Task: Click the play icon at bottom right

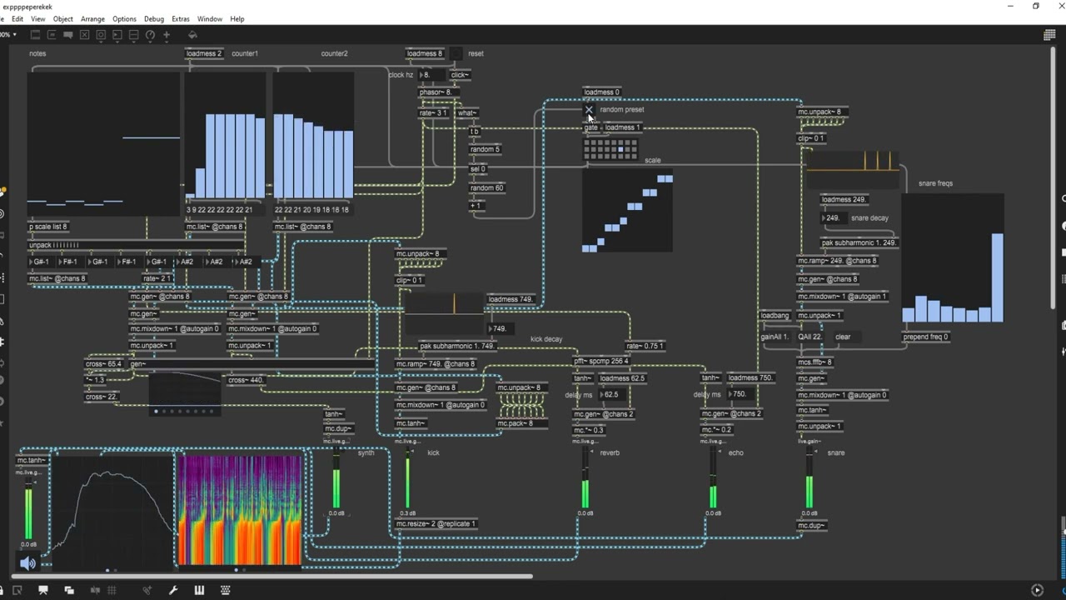Action: (1037, 590)
